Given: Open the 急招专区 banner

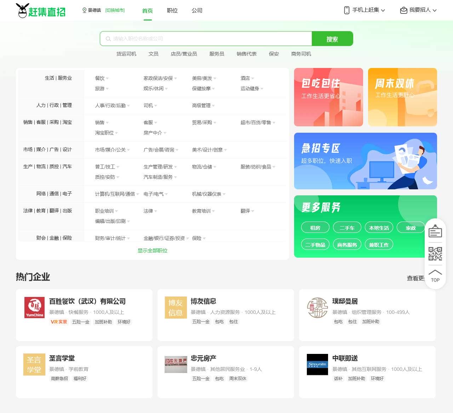Looking at the screenshot, I should (x=365, y=161).
